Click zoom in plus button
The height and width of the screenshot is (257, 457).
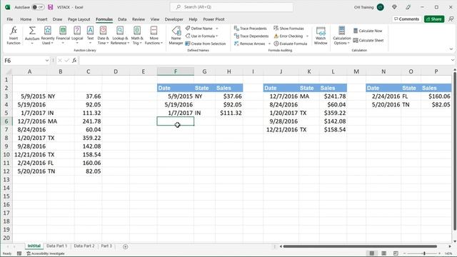[440, 253]
